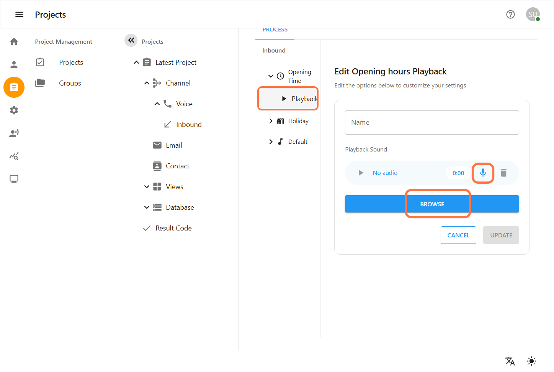Image resolution: width=554 pixels, height=372 pixels.
Task: Open the analytics chart sidebar icon
Action: [x=14, y=156]
